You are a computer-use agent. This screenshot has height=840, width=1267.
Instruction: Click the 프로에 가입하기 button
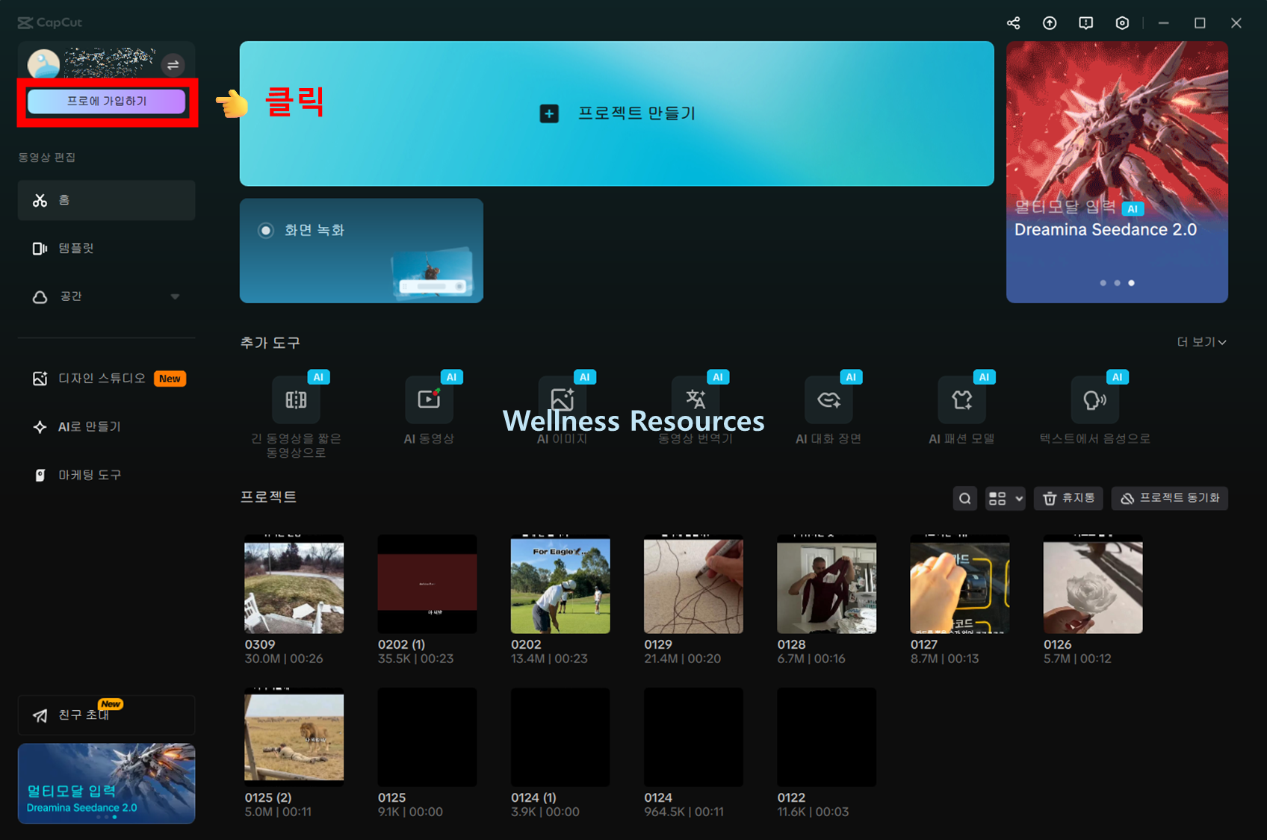click(107, 102)
